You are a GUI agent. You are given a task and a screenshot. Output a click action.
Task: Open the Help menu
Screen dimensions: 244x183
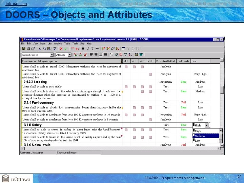[89, 44]
